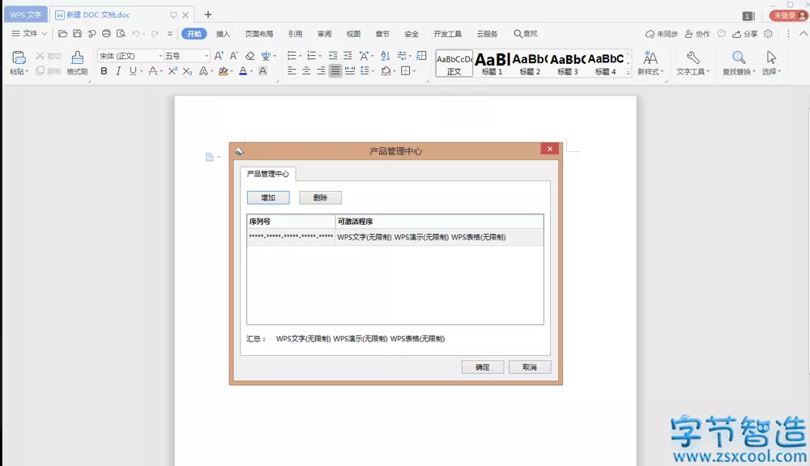This screenshot has height=466, width=810.
Task: Print the document via the printer icon
Action: pyautogui.click(x=106, y=33)
